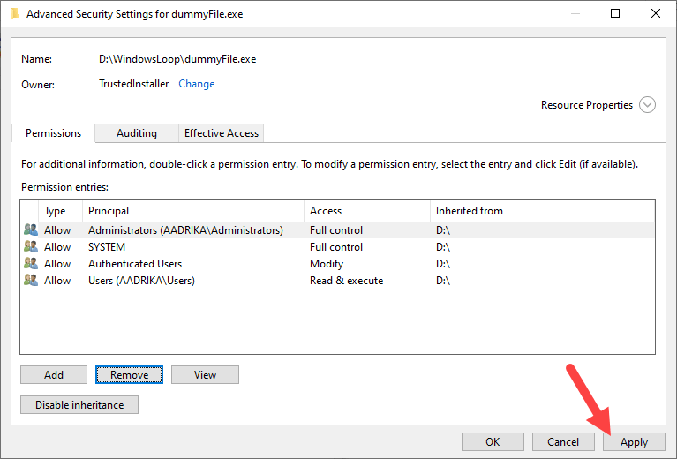Select the Permissions tab
The image size is (677, 459).
click(53, 133)
